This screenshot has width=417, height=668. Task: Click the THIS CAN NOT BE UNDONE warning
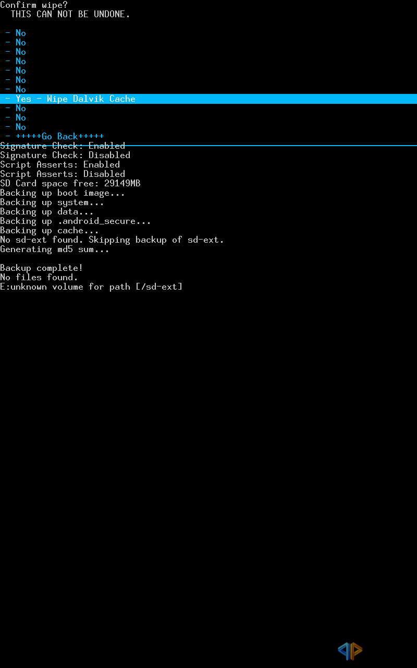pos(70,14)
